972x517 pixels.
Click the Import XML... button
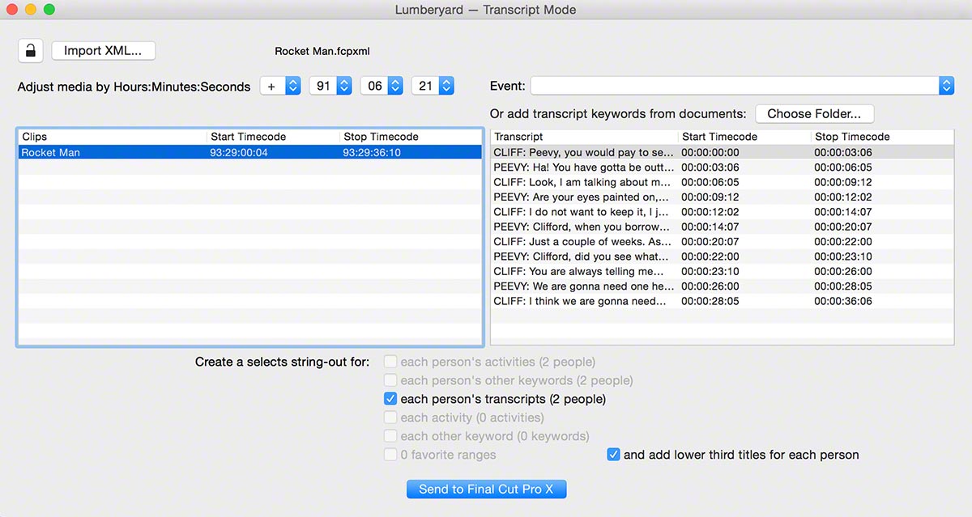point(103,51)
